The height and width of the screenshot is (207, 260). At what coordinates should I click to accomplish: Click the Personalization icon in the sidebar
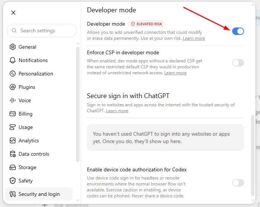pos(13,74)
